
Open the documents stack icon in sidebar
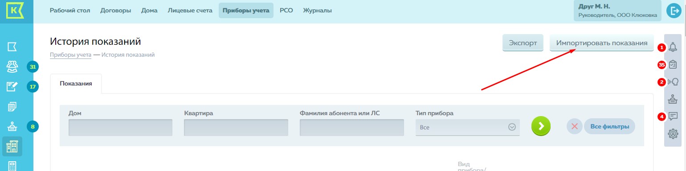(x=12, y=106)
